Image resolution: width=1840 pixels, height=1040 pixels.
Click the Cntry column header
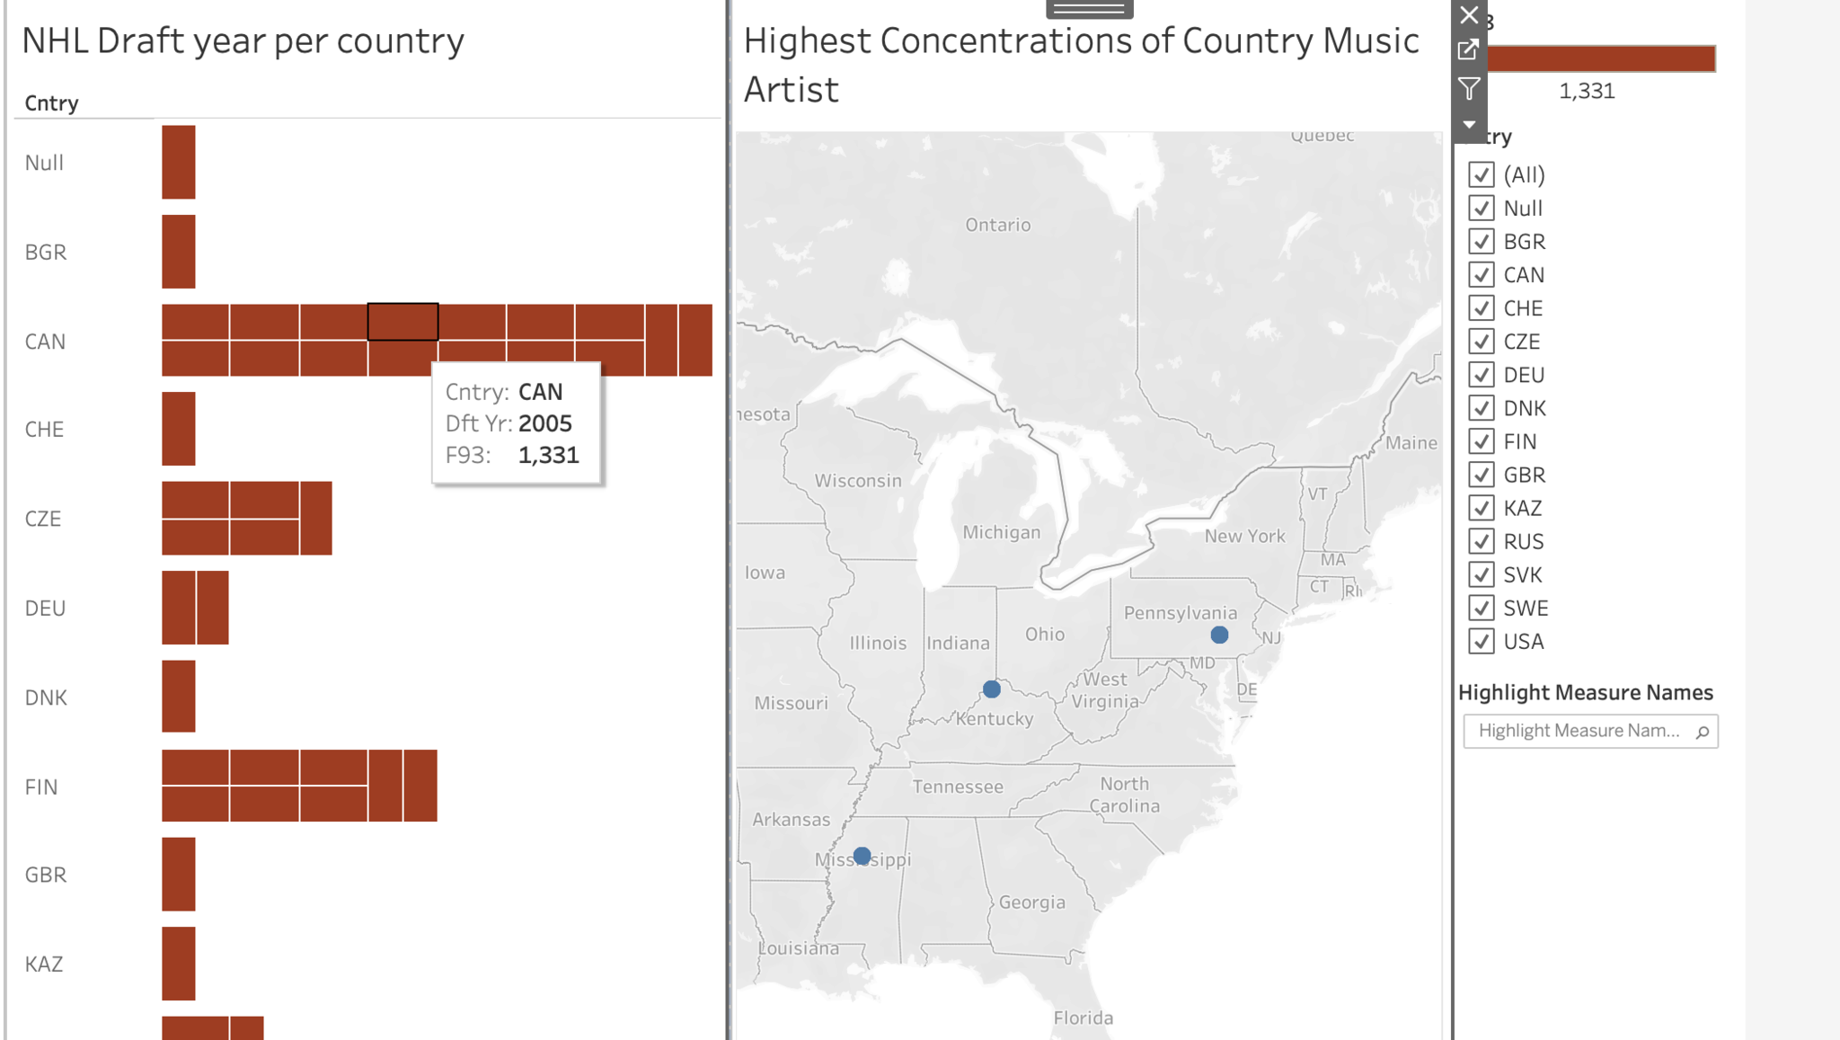coord(52,103)
